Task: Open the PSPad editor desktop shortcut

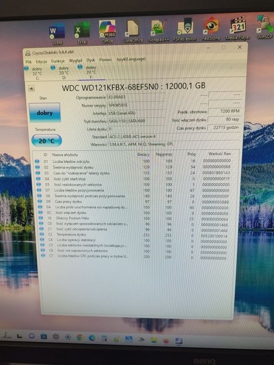Action: coord(185,30)
